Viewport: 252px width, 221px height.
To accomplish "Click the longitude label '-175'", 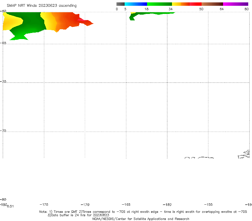I will (44, 204).
